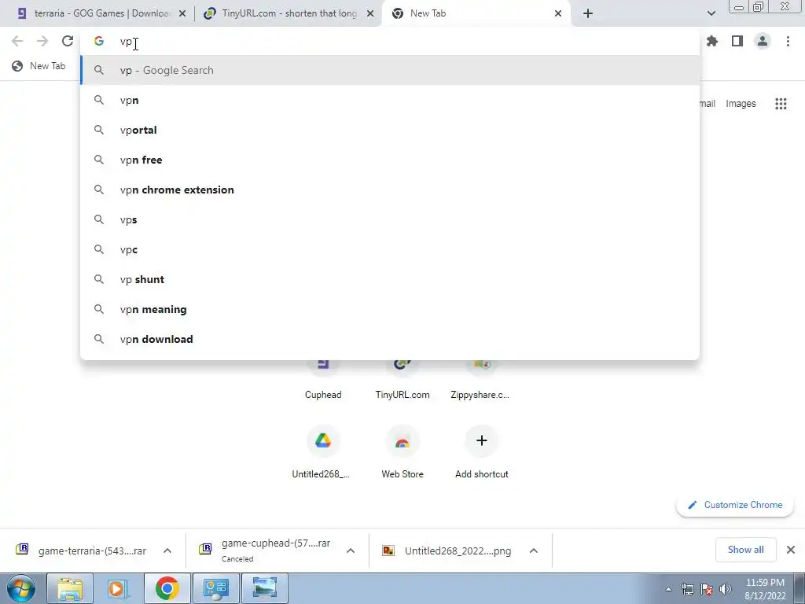Select the 'vpc' suggestion
The height and width of the screenshot is (604, 805).
390,249
